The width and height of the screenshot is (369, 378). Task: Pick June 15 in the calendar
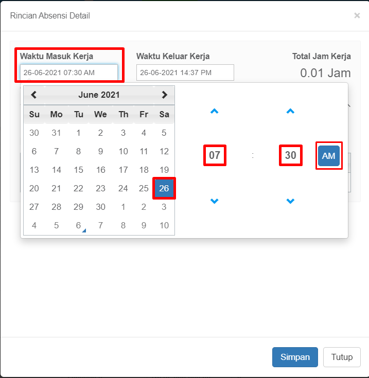click(x=78, y=170)
